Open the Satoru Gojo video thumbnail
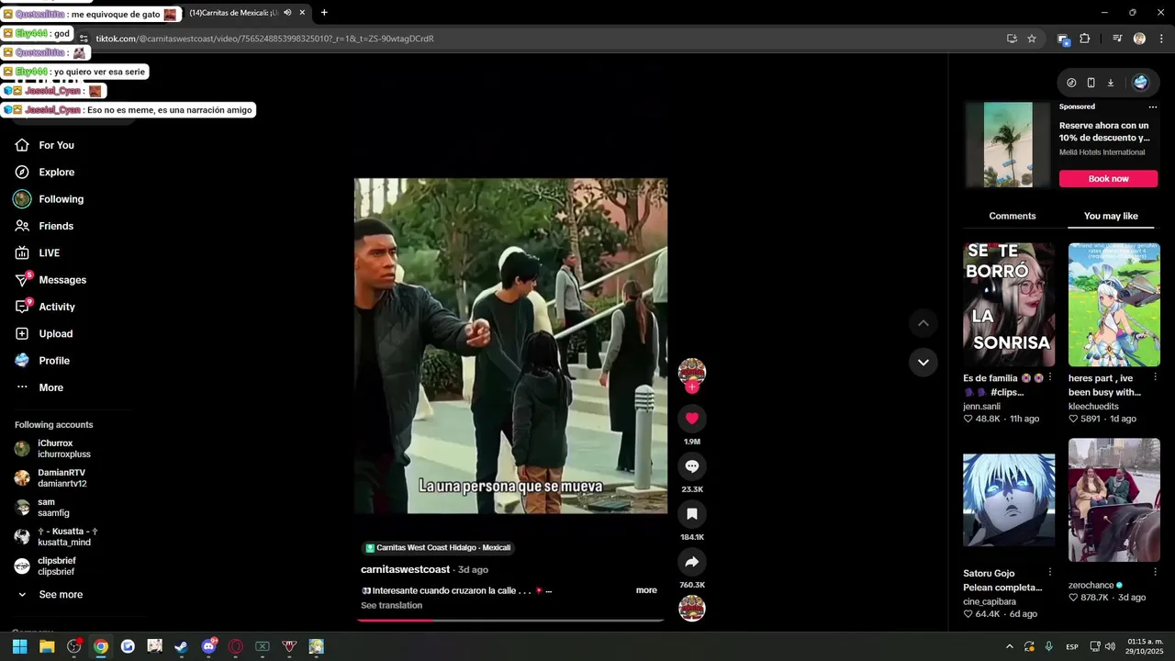Image resolution: width=1175 pixels, height=661 pixels. pyautogui.click(x=1009, y=500)
